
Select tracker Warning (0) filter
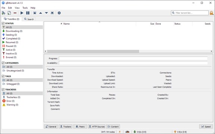(x=10, y=105)
